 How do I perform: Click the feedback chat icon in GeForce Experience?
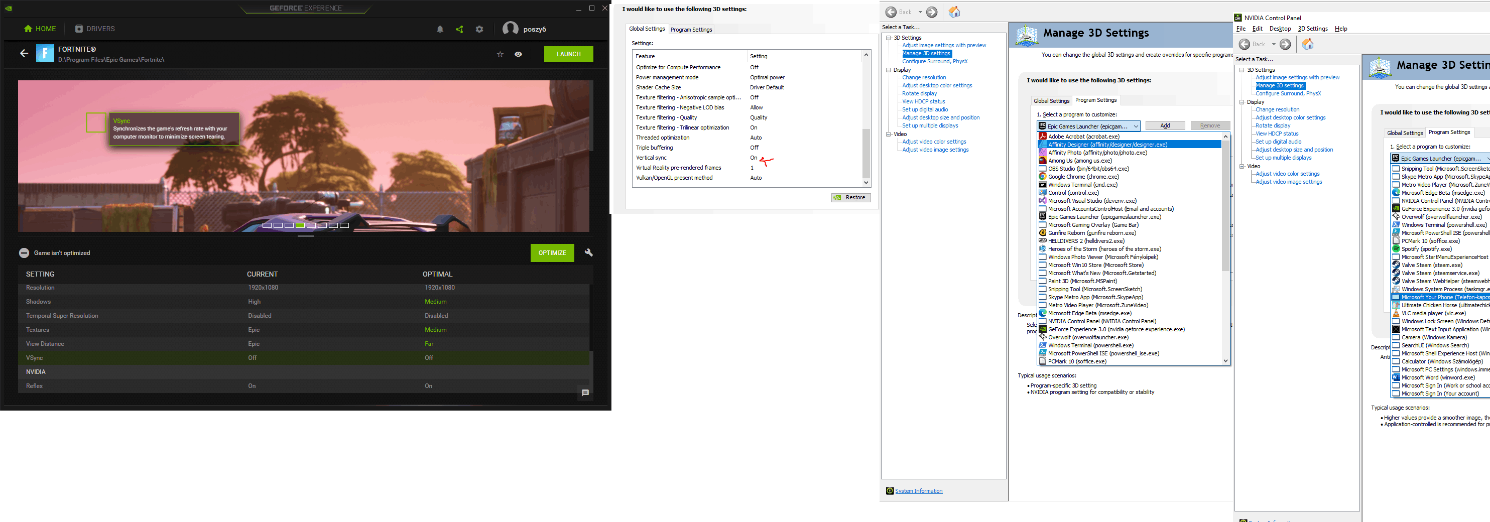tap(585, 393)
